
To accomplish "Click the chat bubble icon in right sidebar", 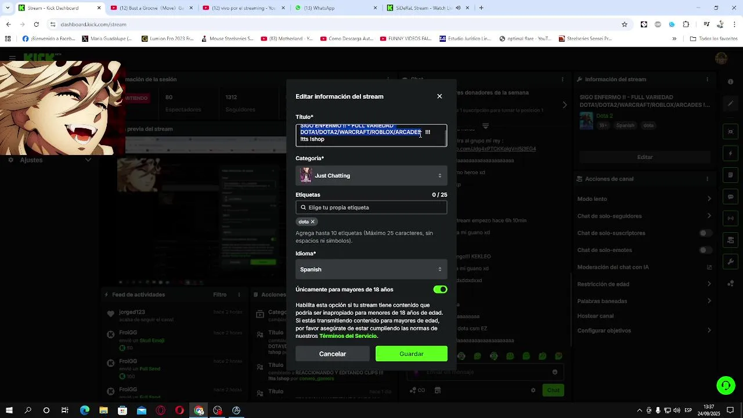I will [x=730, y=197].
